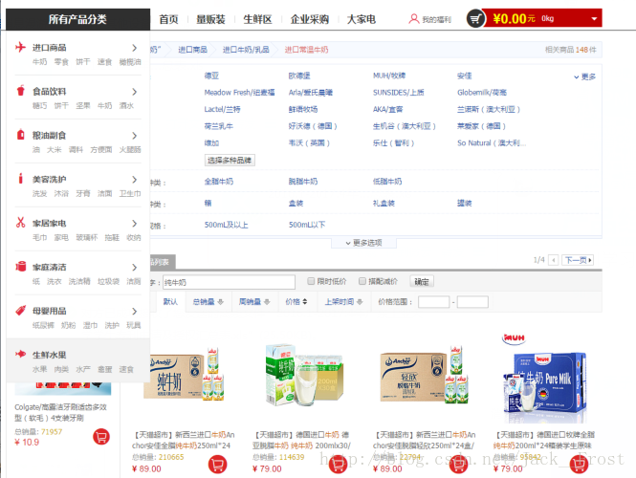This screenshot has width=636, height=478.
Task: Open 生鲜区 navigation tab
Action: coord(257,19)
